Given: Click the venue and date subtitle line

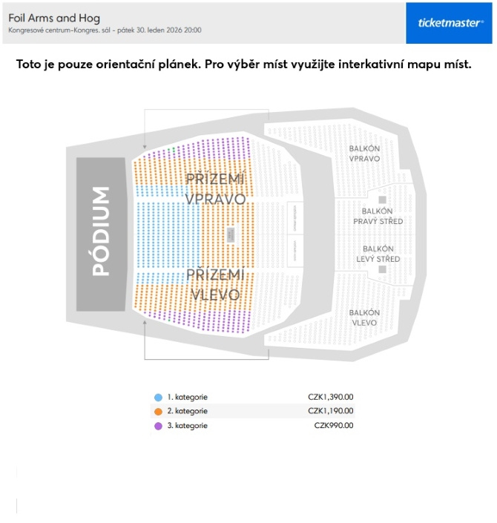Looking at the screenshot, I should (105, 31).
